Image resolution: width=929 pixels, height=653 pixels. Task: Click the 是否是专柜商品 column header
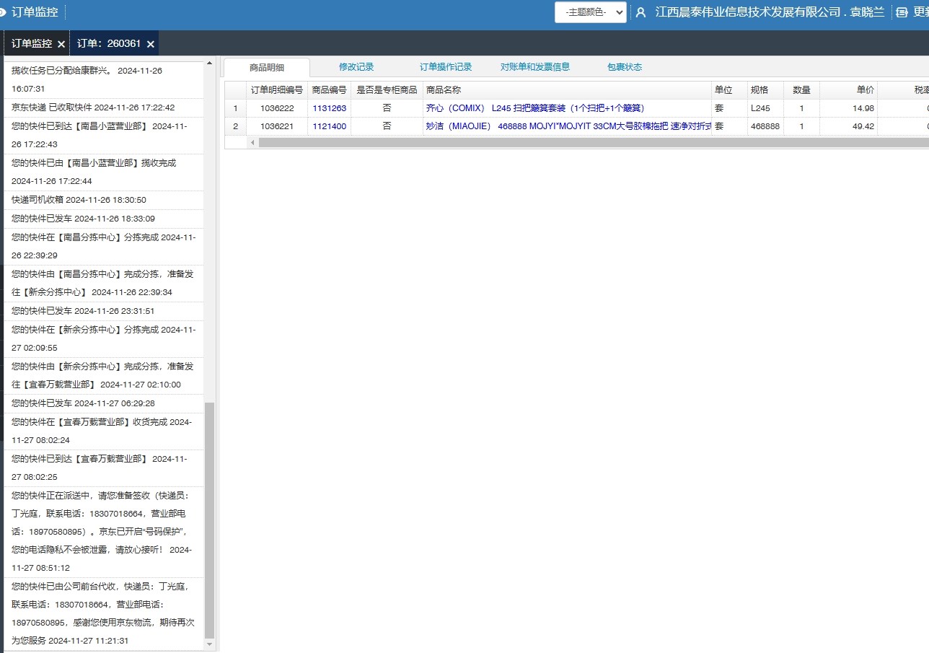[387, 90]
